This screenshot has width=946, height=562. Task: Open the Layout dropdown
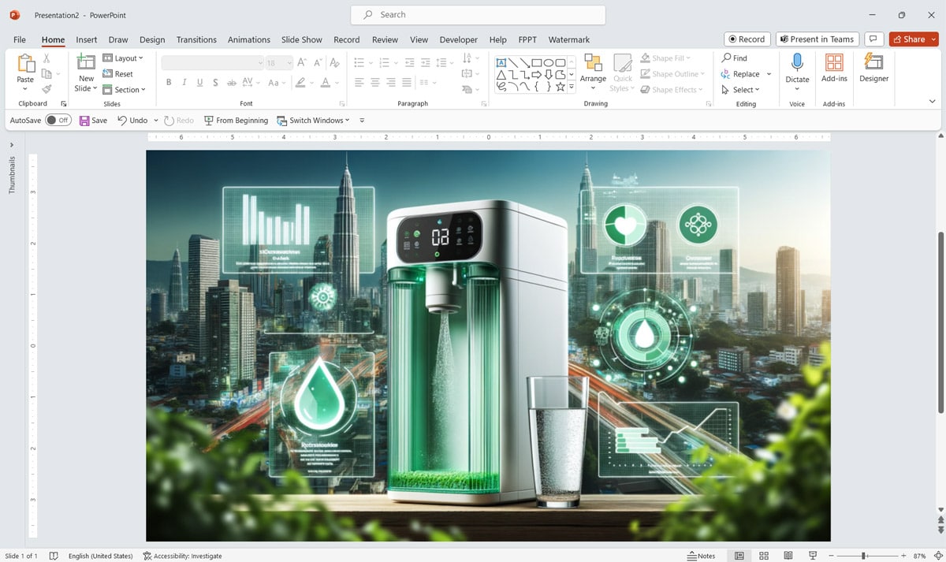pyautogui.click(x=125, y=58)
